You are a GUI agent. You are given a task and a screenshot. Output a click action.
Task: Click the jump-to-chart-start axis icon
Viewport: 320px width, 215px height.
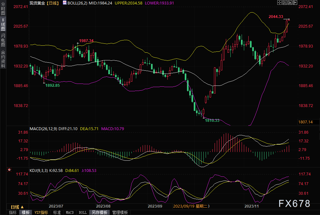[x=284, y=3]
